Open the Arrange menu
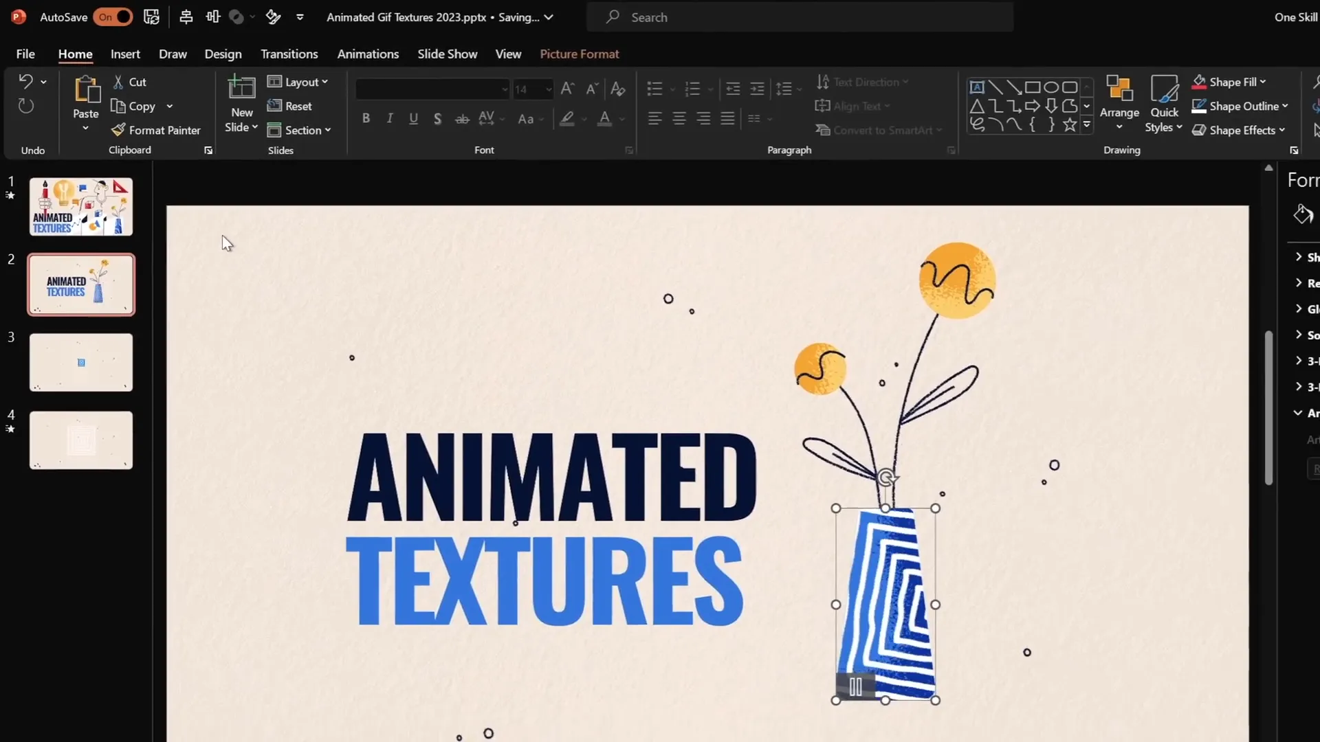The image size is (1320, 742). 1119,103
